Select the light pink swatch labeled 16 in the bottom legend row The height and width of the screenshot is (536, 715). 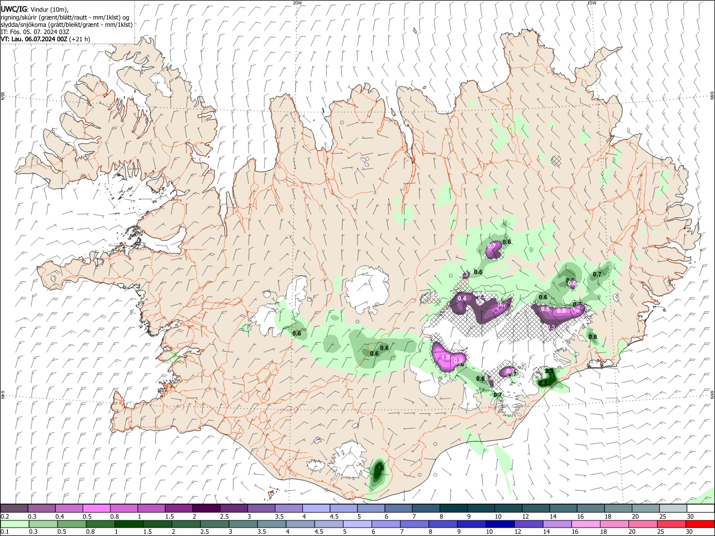click(586, 524)
